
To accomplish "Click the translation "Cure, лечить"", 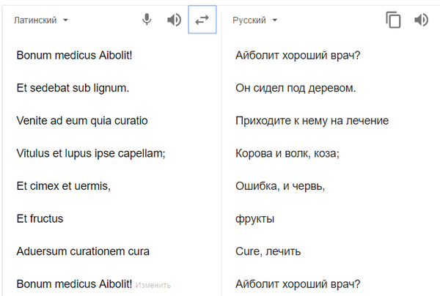I will coord(269,251).
